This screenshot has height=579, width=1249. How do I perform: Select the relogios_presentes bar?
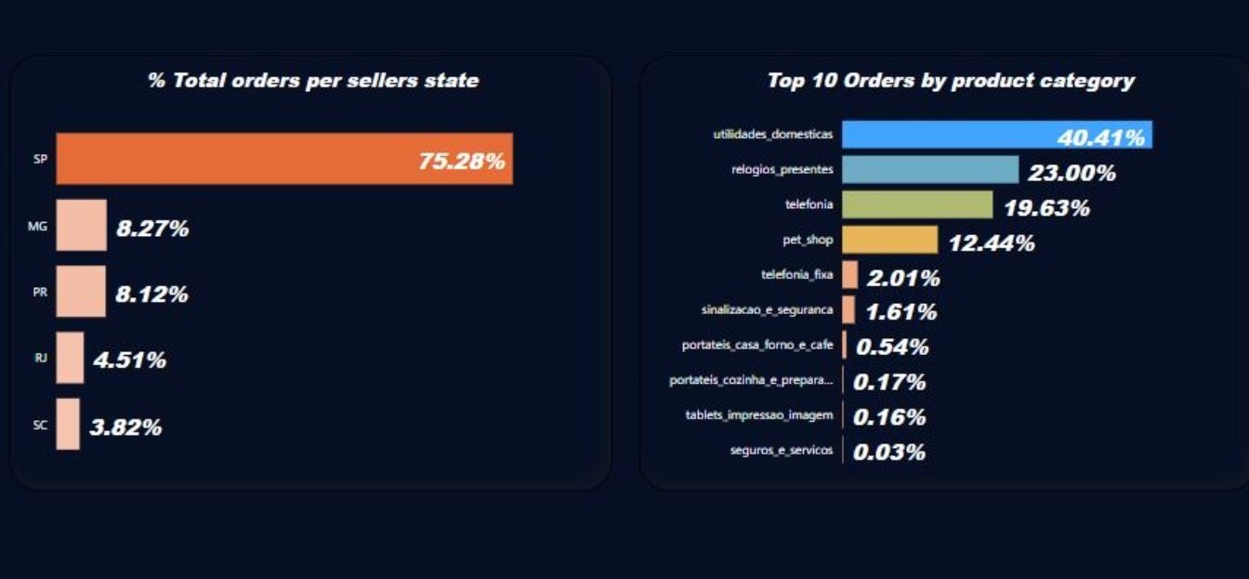pos(931,169)
